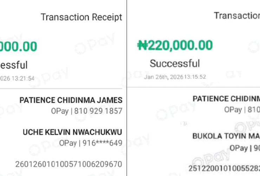Select the name PATIENCE CHIDINMA JAMES
Viewport: 260px width, 176px height.
[x=71, y=100]
